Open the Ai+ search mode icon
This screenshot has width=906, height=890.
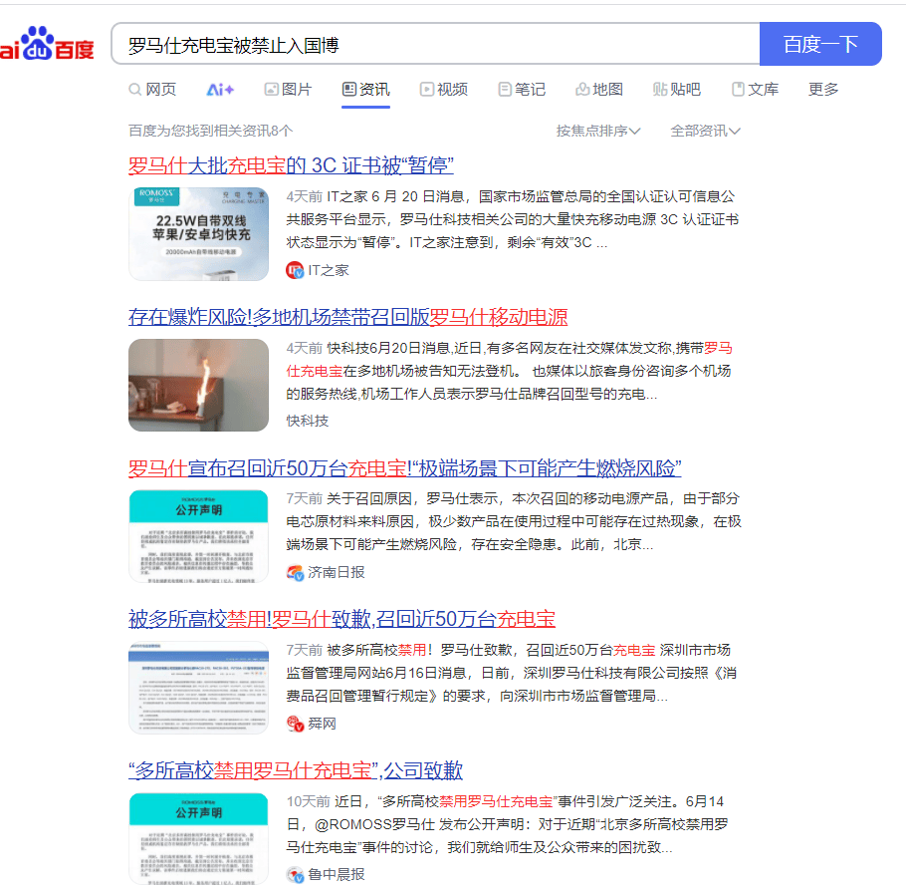coord(220,90)
